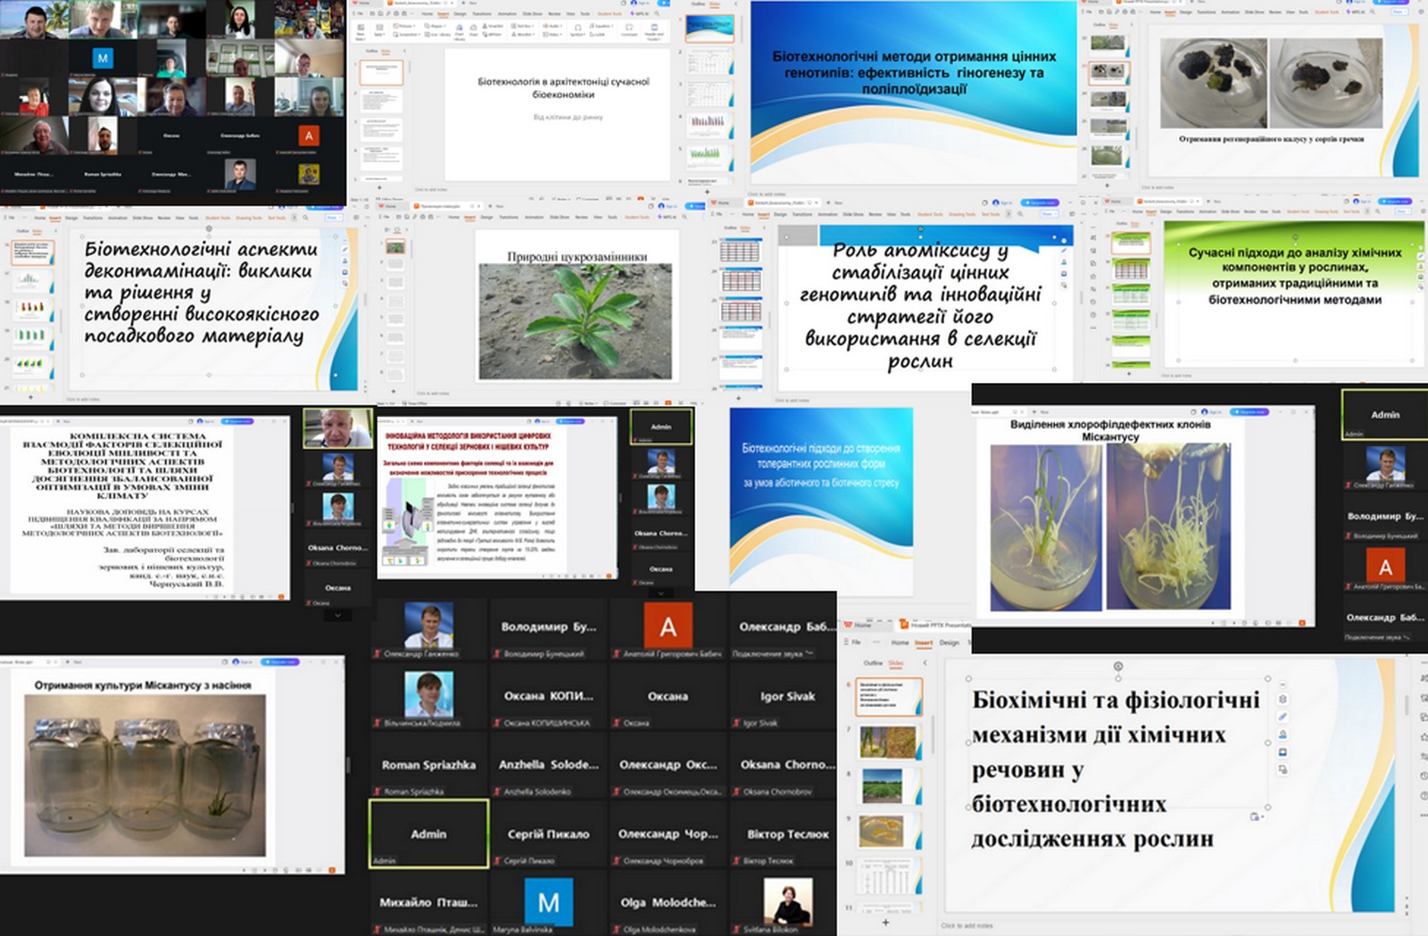
Task: Click rotation handle above title text box
Action: [x=1118, y=667]
